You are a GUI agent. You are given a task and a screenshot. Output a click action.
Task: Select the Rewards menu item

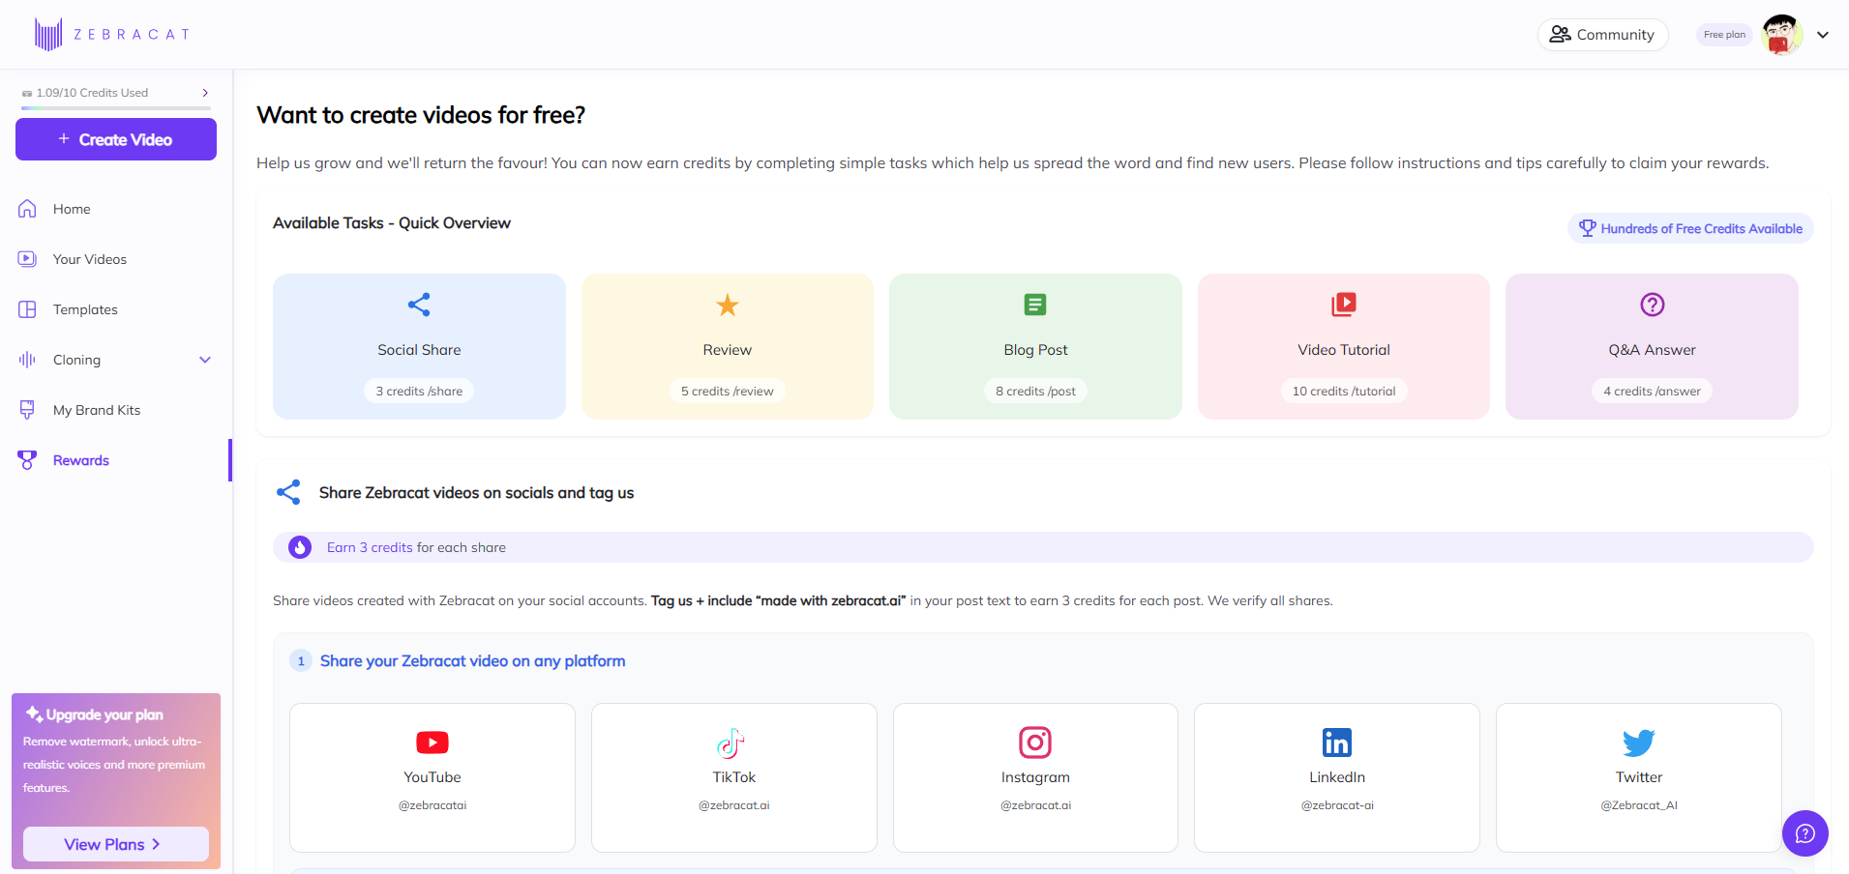116,460
